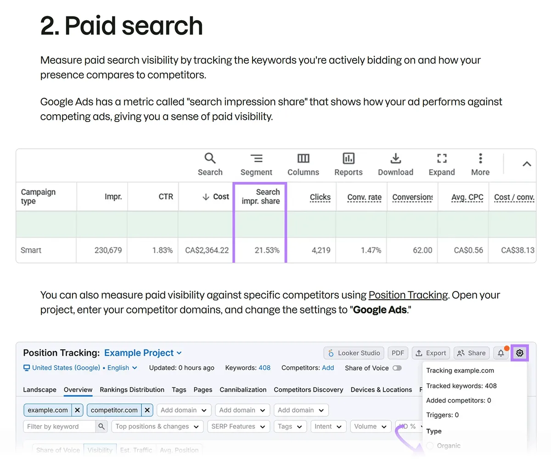Open the More three-dots icon

(480, 158)
